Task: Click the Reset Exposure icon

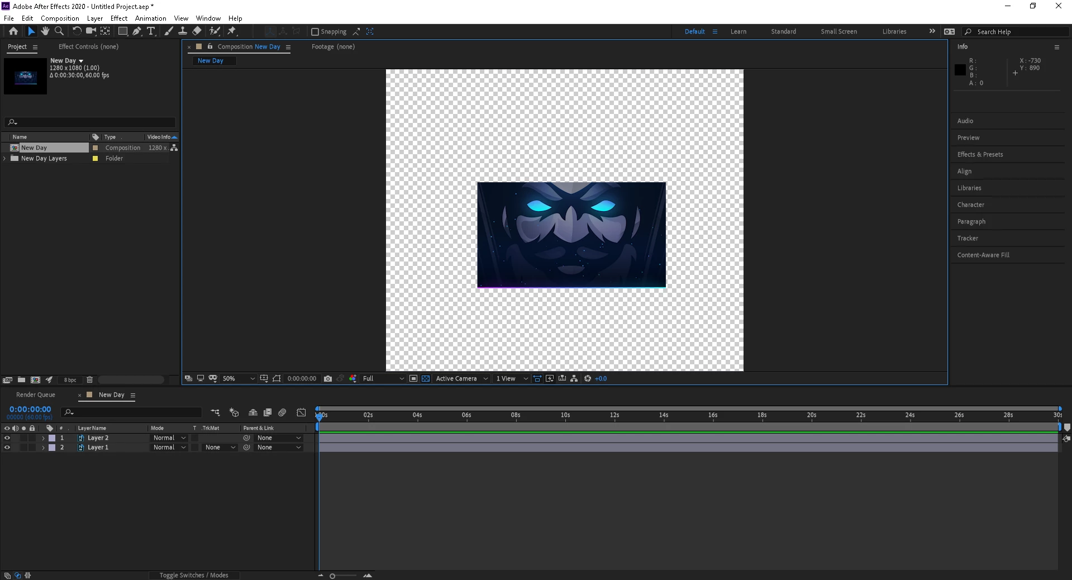Action: (x=588, y=378)
